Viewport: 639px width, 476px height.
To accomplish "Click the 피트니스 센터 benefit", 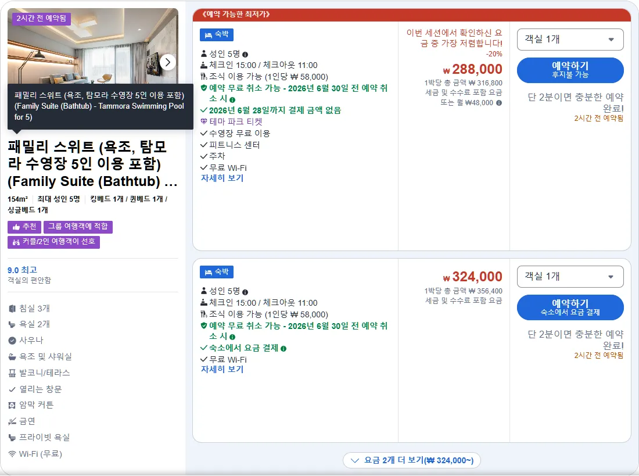I will pyautogui.click(x=234, y=145).
